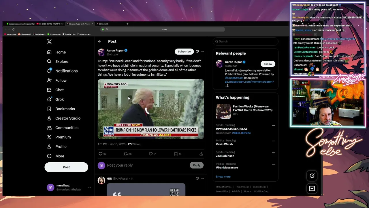Open the Follow sidebar item
Image resolution: width=369 pixels, height=208 pixels.
pos(57,80)
